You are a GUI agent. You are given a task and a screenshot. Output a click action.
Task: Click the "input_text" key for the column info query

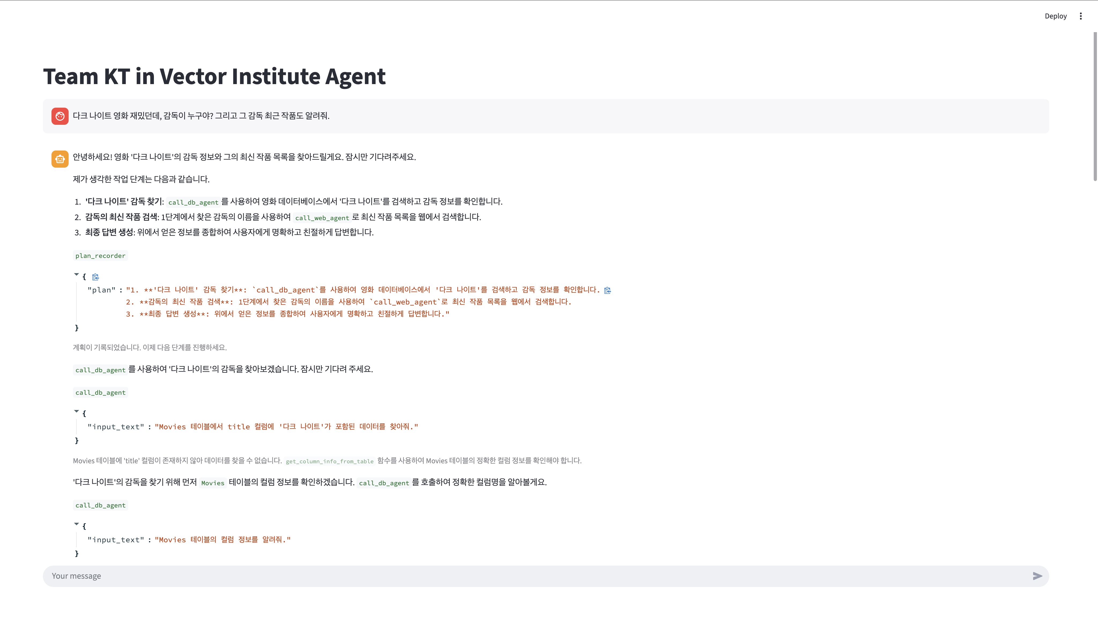[116, 540]
